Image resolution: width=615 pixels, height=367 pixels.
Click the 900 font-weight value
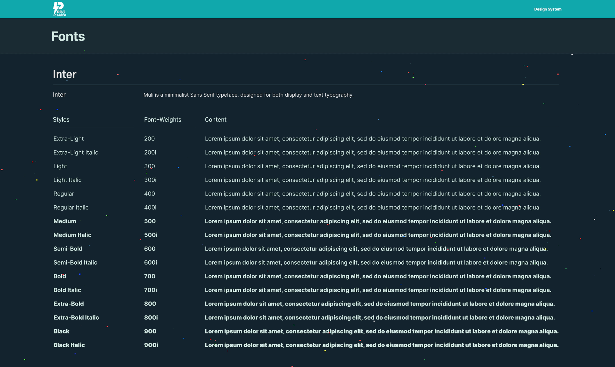[150, 331]
